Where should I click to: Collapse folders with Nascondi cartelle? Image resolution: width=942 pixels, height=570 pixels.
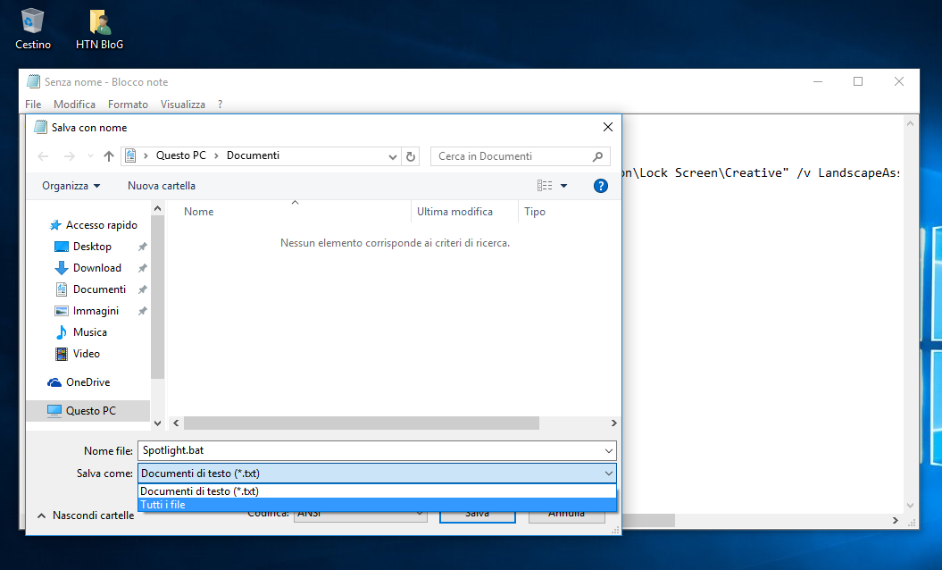pyautogui.click(x=86, y=516)
